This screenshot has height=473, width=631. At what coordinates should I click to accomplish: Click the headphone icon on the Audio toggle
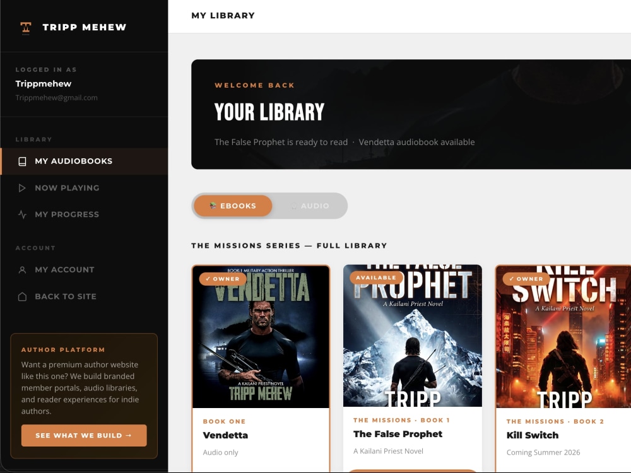[x=294, y=206]
